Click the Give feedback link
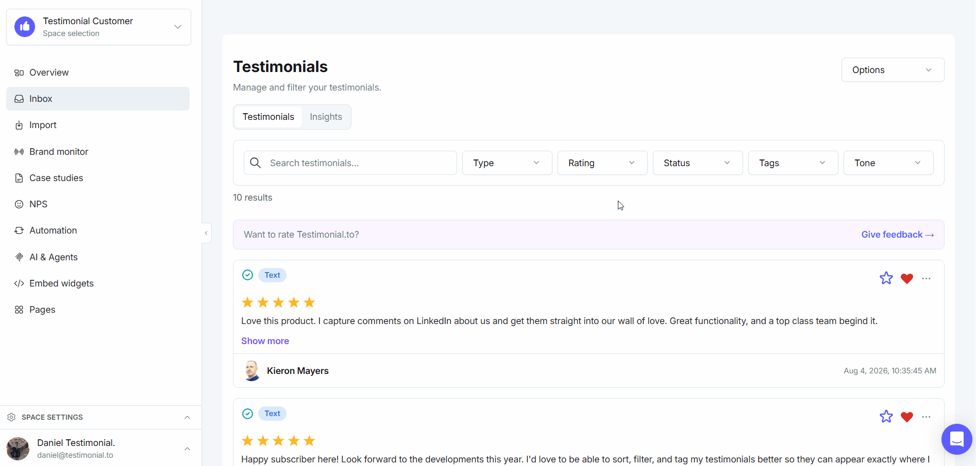The height and width of the screenshot is (466, 976). (898, 235)
